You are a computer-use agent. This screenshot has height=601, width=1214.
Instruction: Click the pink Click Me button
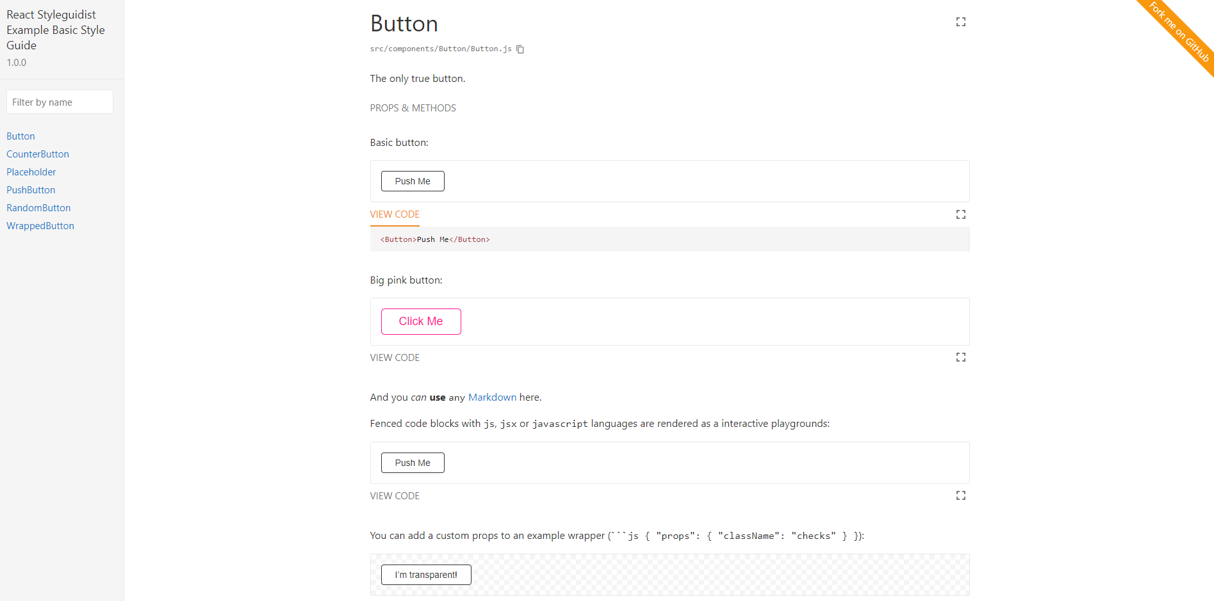coord(421,321)
